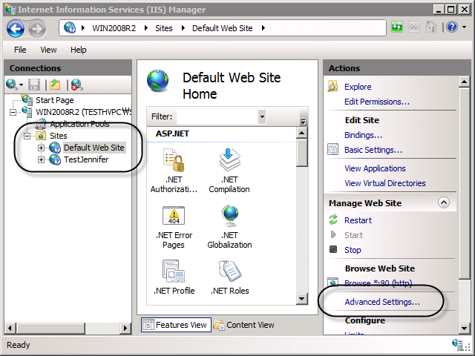Click the View Virtual Directories link
475x356 pixels.
pos(385,183)
